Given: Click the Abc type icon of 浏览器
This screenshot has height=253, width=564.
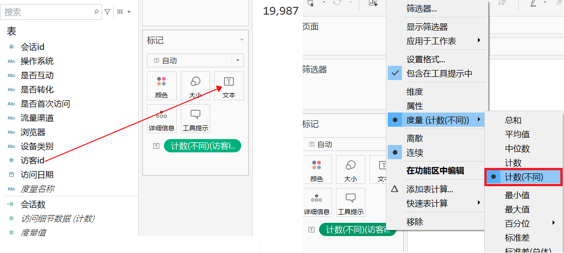Looking at the screenshot, I should point(11,132).
